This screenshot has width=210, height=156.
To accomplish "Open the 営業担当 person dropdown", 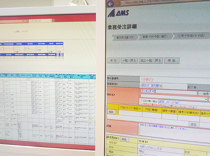I will tap(151, 86).
